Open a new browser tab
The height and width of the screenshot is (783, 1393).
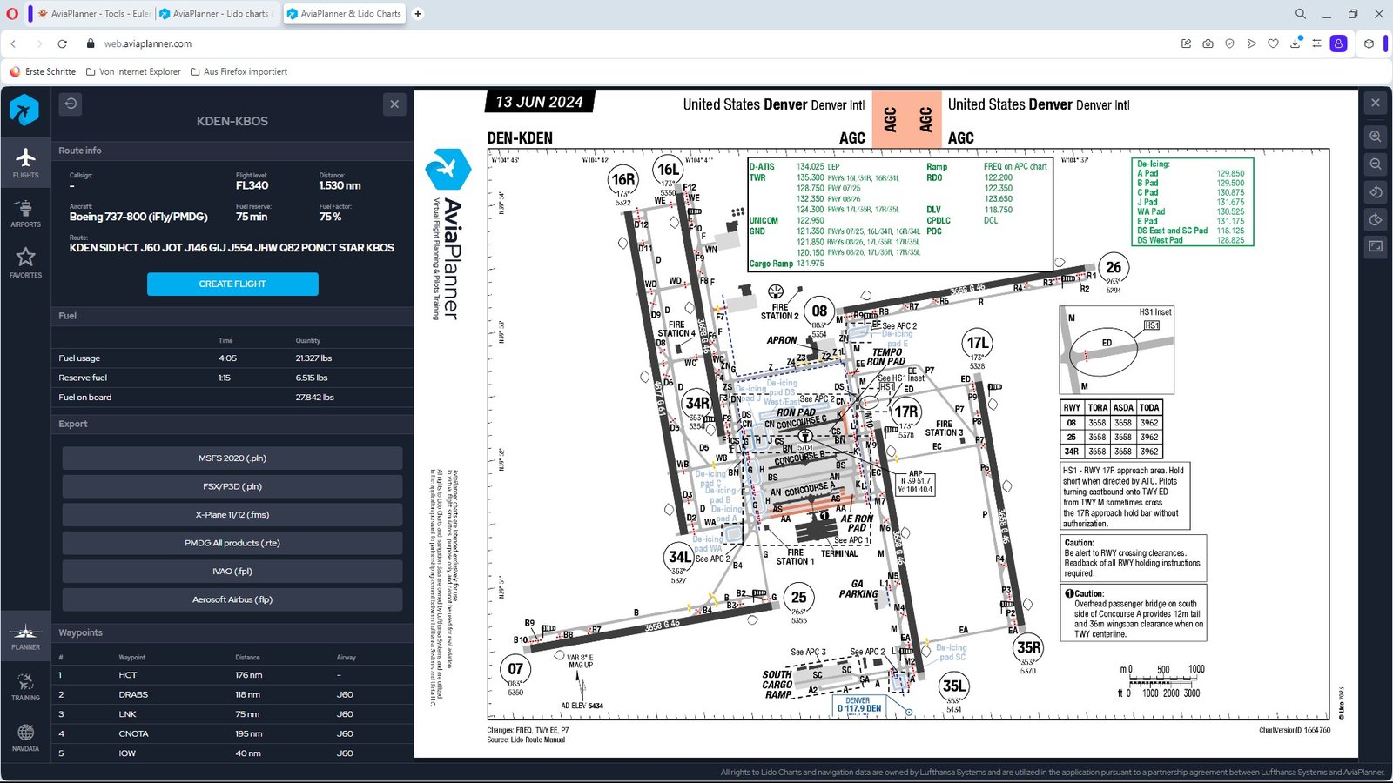click(418, 14)
